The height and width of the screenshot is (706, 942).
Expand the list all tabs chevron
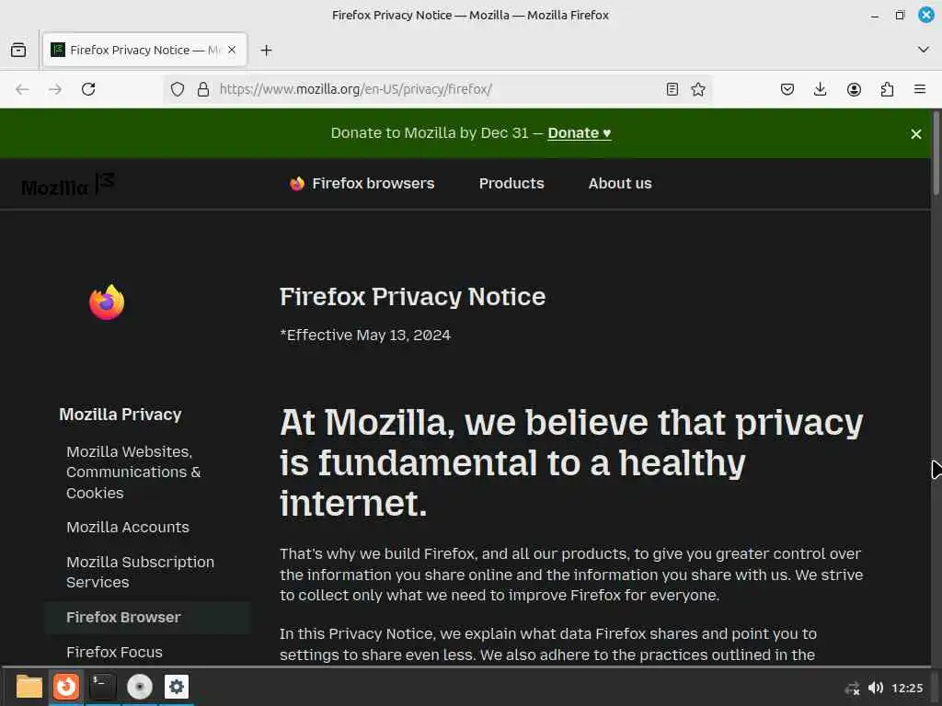coord(924,50)
